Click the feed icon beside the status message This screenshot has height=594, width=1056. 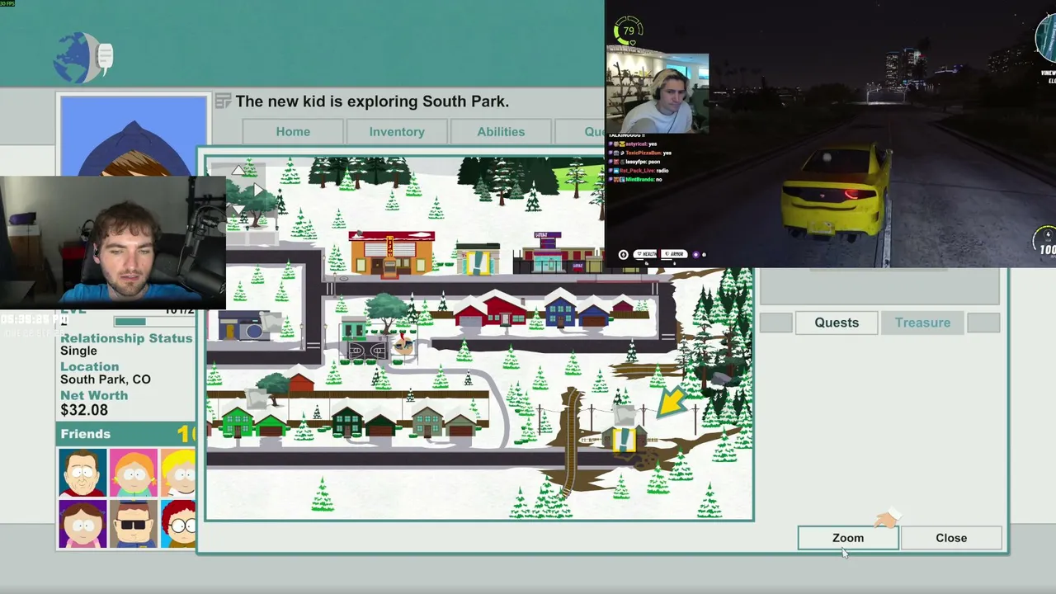point(223,101)
